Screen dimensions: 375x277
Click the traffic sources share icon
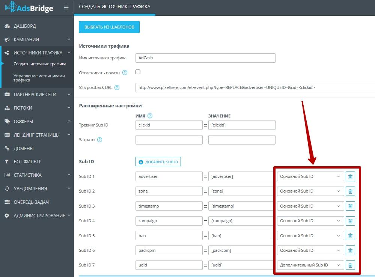tap(7, 53)
